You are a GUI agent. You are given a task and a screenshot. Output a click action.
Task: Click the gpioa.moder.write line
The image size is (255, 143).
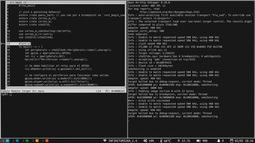pos(59,79)
